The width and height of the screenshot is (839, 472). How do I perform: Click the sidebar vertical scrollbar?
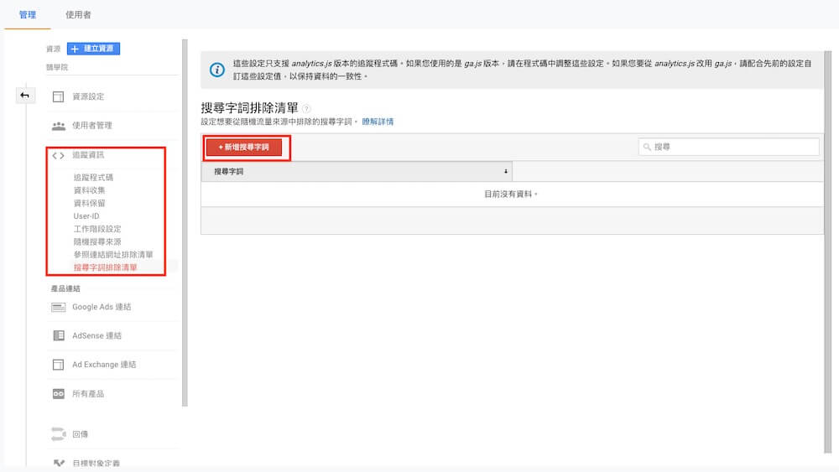point(185,222)
